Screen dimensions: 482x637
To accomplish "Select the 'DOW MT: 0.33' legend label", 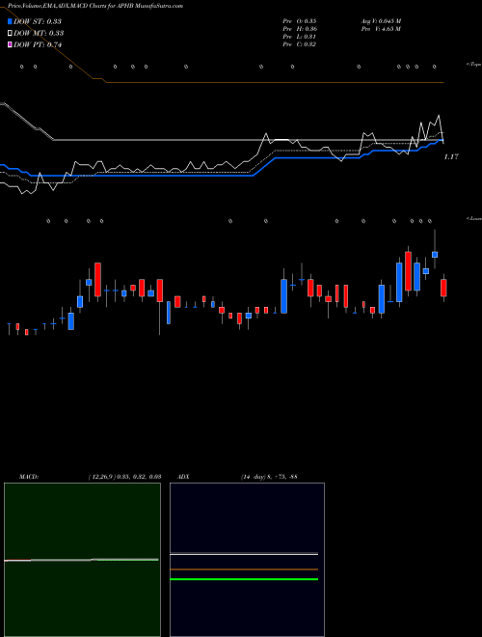I will (39, 33).
